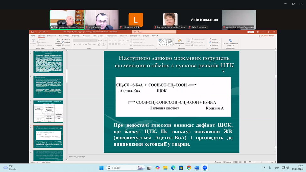The height and width of the screenshot is (172, 306).
Task: Toggle the Notes pane in status bar
Action: tap(217, 162)
